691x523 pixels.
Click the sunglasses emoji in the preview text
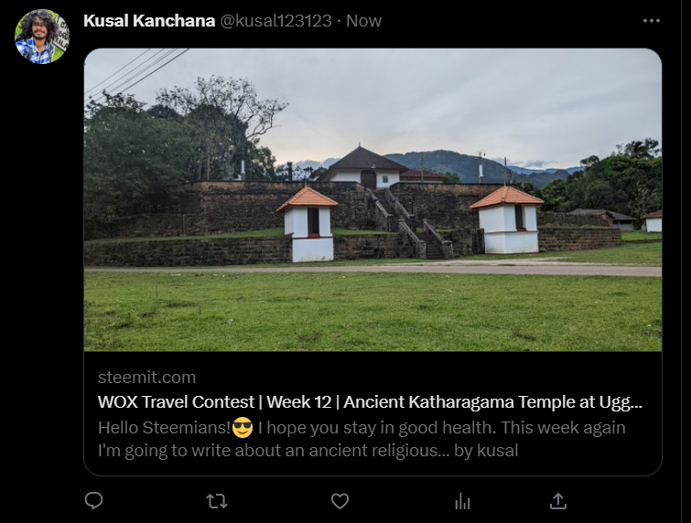coord(243,428)
